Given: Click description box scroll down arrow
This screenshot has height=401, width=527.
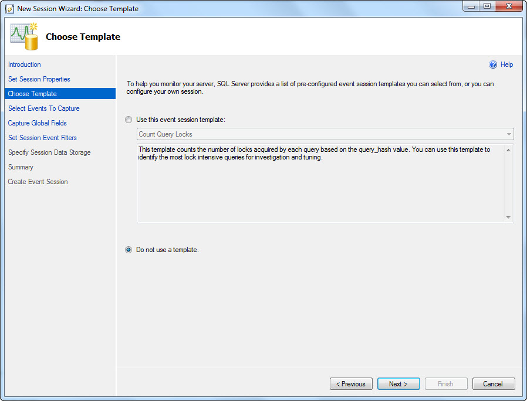Looking at the screenshot, I should pos(508,218).
